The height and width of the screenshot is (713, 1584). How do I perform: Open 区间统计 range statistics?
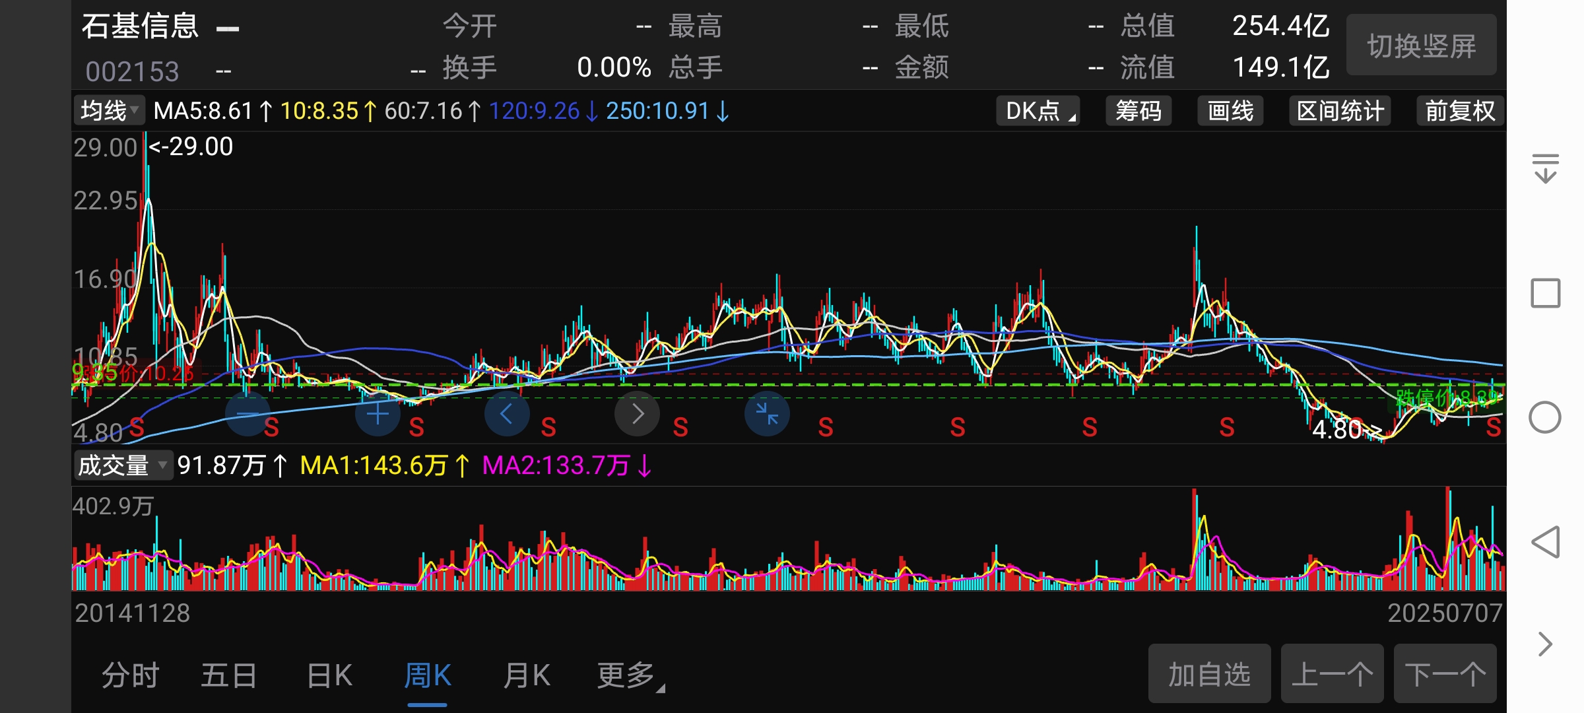click(1340, 111)
